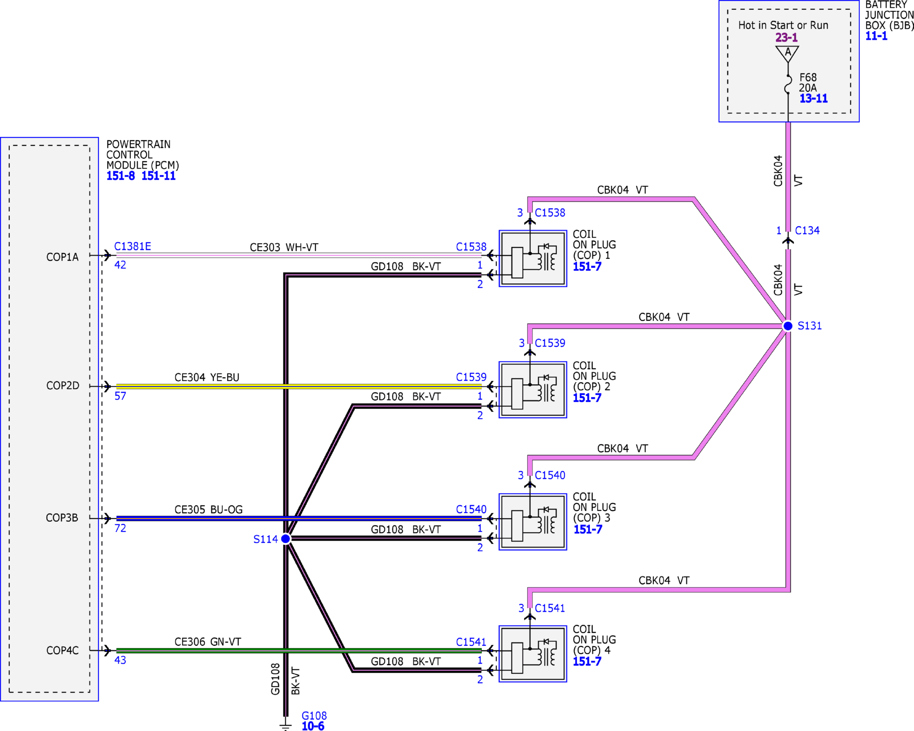Click the S114 splice label
Screen dimensions: 914x731
pyautogui.click(x=266, y=539)
